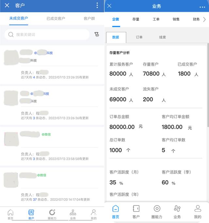The image size is (209, 223).
Task: Tap 我的 person icon in left bottom bar
Action: coord(94,212)
